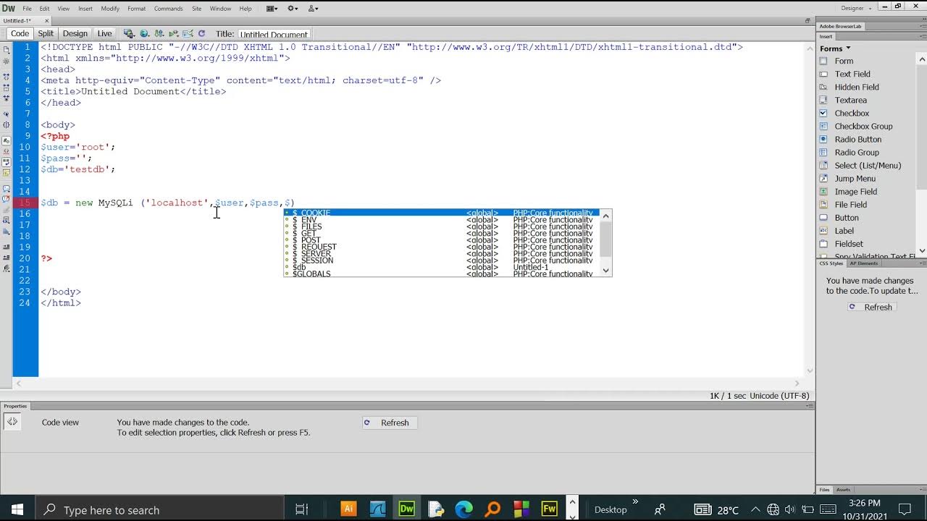Click the Remove Comment icon
The width and height of the screenshot is (927, 521).
(7, 199)
